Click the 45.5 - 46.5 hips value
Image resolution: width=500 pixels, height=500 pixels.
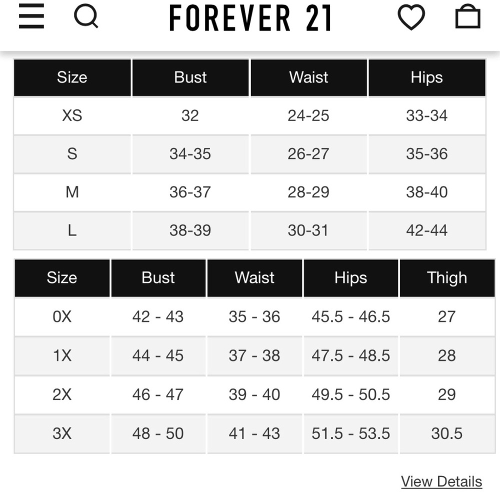351,316
